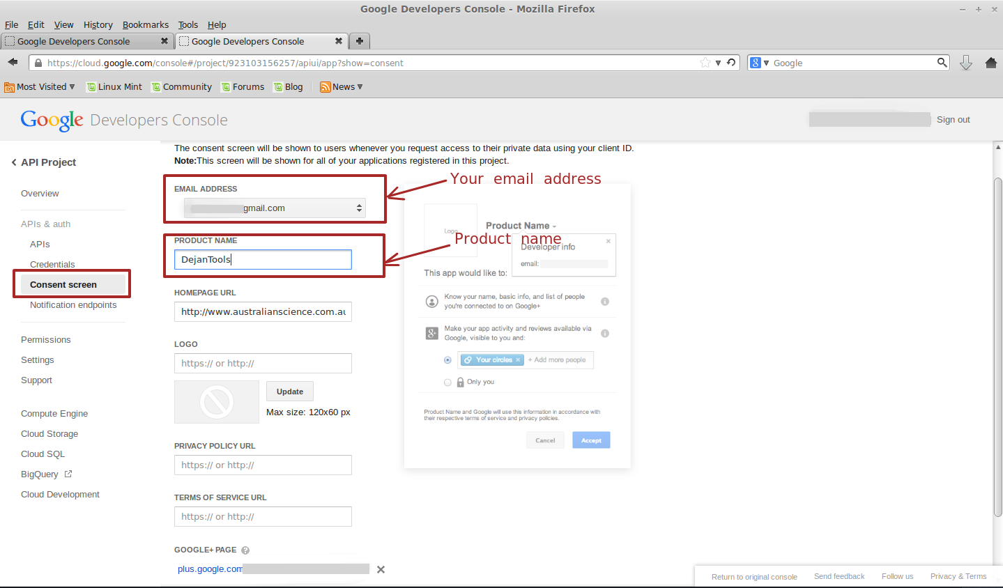Open the View menu

[63, 24]
